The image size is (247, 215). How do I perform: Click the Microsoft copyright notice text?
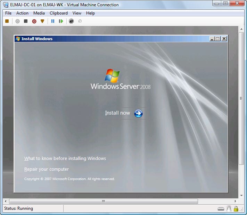[x=69, y=179]
